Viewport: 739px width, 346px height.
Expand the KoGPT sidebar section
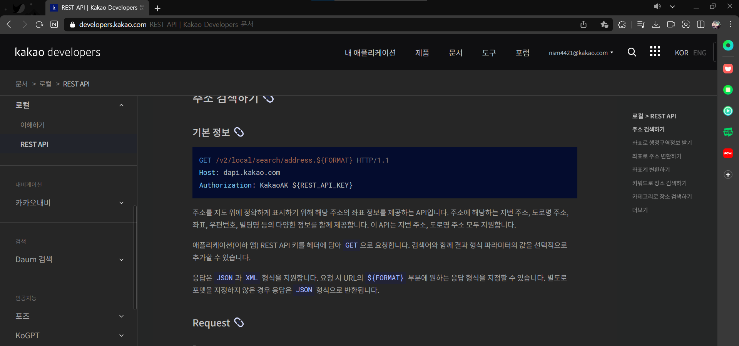pyautogui.click(x=121, y=336)
